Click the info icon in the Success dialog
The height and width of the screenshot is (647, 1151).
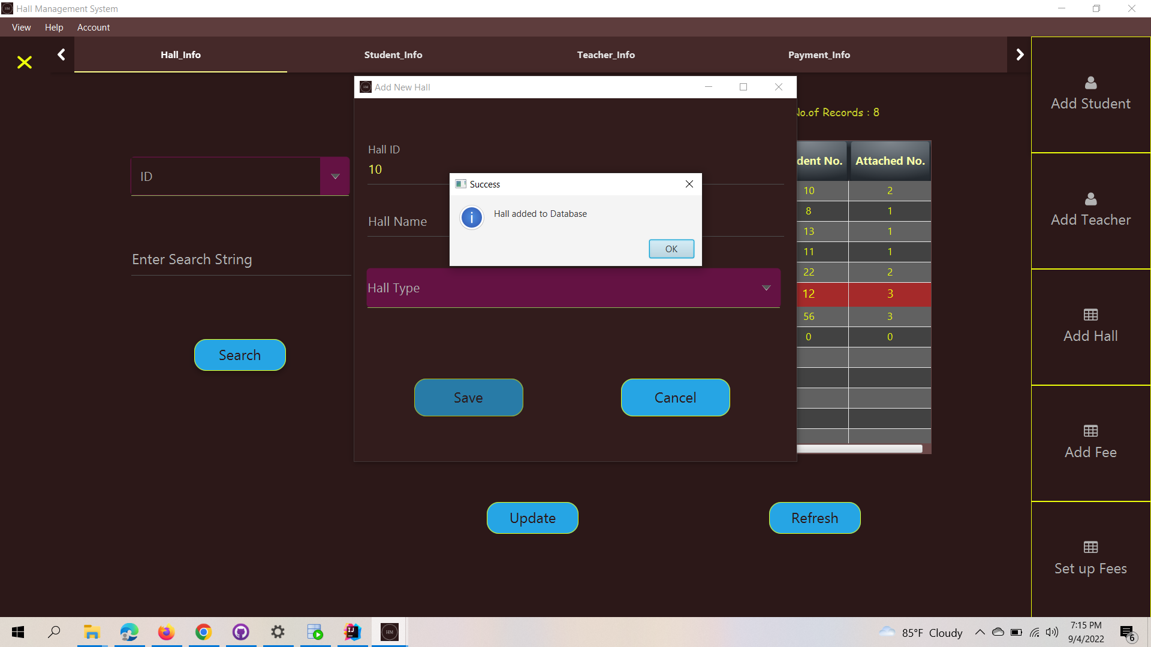(x=472, y=217)
